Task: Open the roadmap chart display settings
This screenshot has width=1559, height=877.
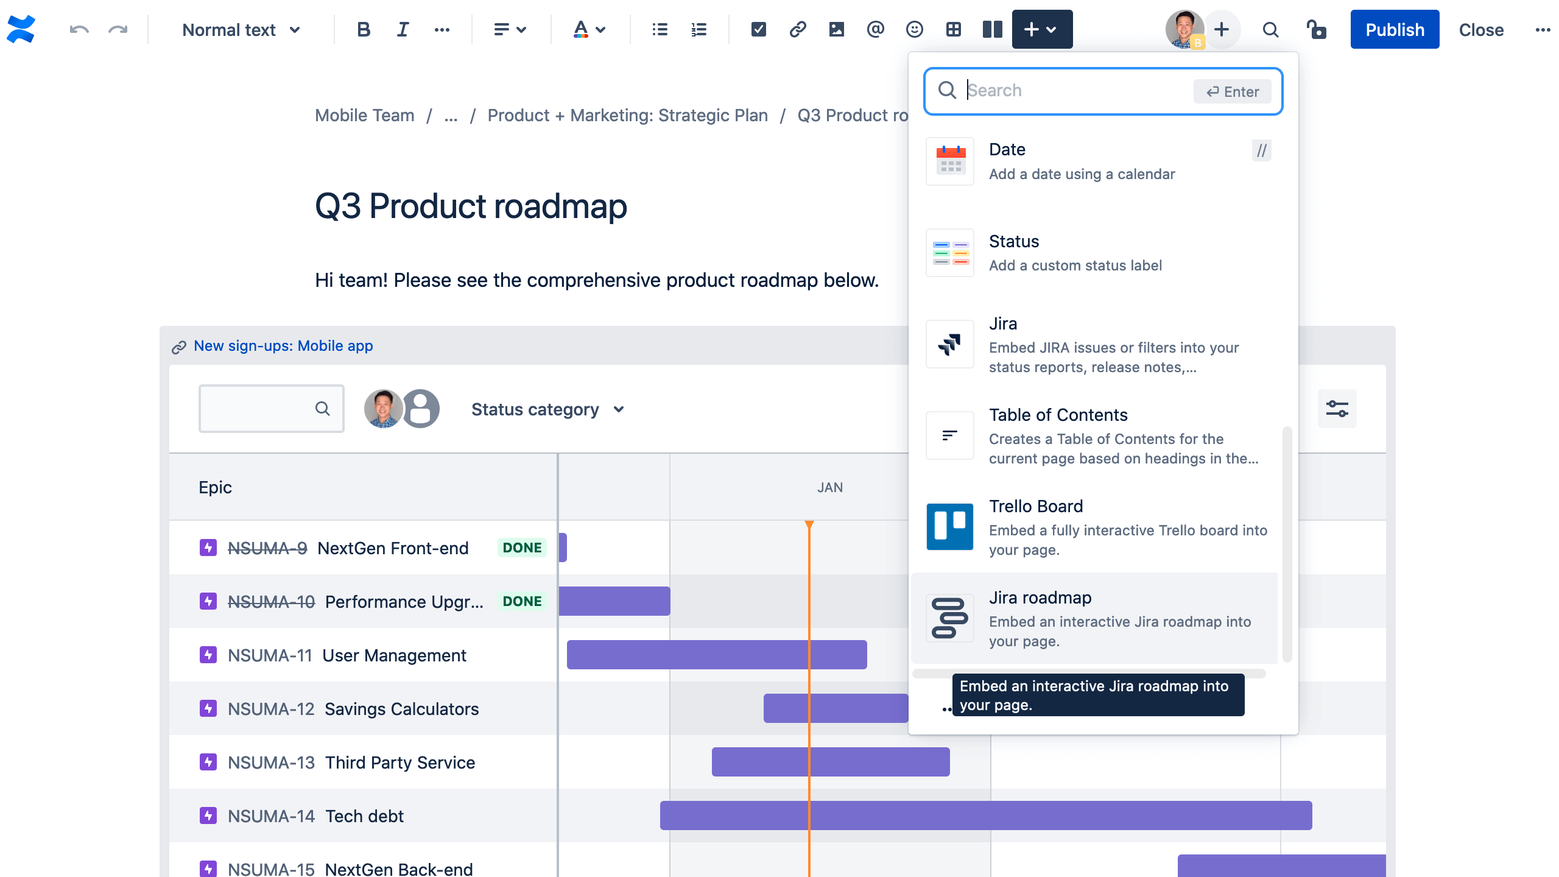Action: (1337, 409)
